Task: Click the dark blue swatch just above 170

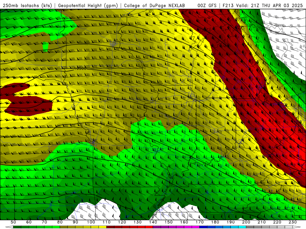Action: (x=203, y=227)
